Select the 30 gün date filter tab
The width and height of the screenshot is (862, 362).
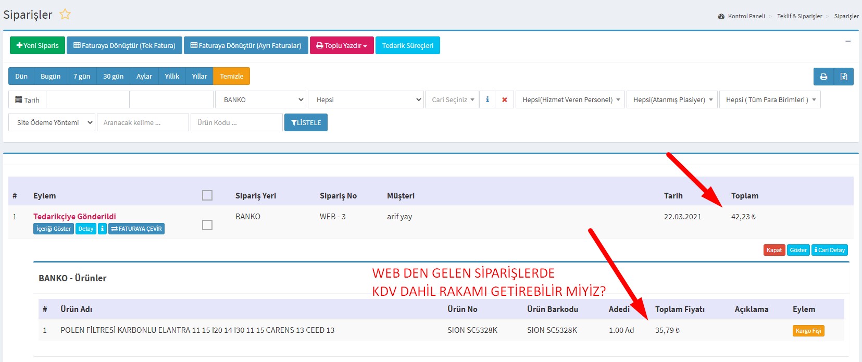(113, 76)
